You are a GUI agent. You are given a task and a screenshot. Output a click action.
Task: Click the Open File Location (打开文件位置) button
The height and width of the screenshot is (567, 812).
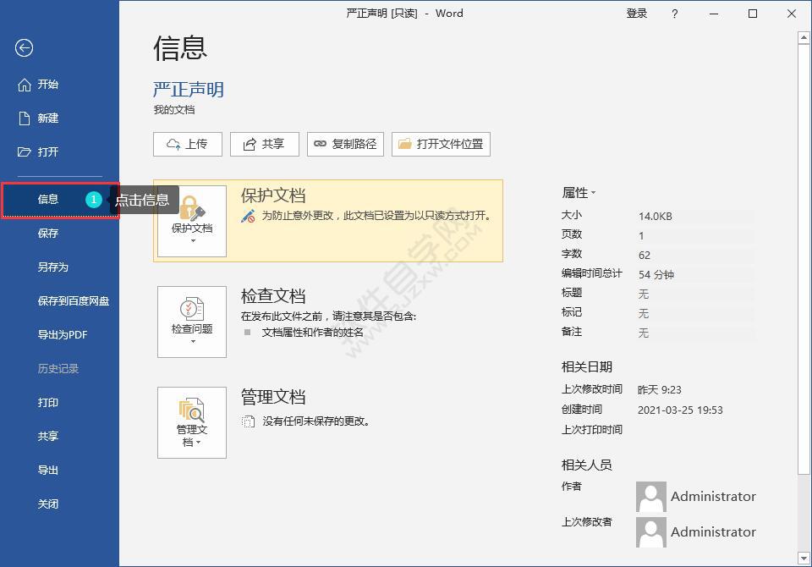440,144
